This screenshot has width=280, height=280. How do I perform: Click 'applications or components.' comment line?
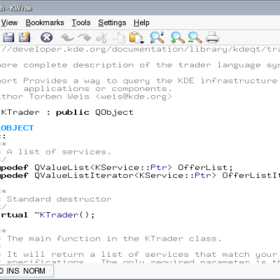point(97,89)
